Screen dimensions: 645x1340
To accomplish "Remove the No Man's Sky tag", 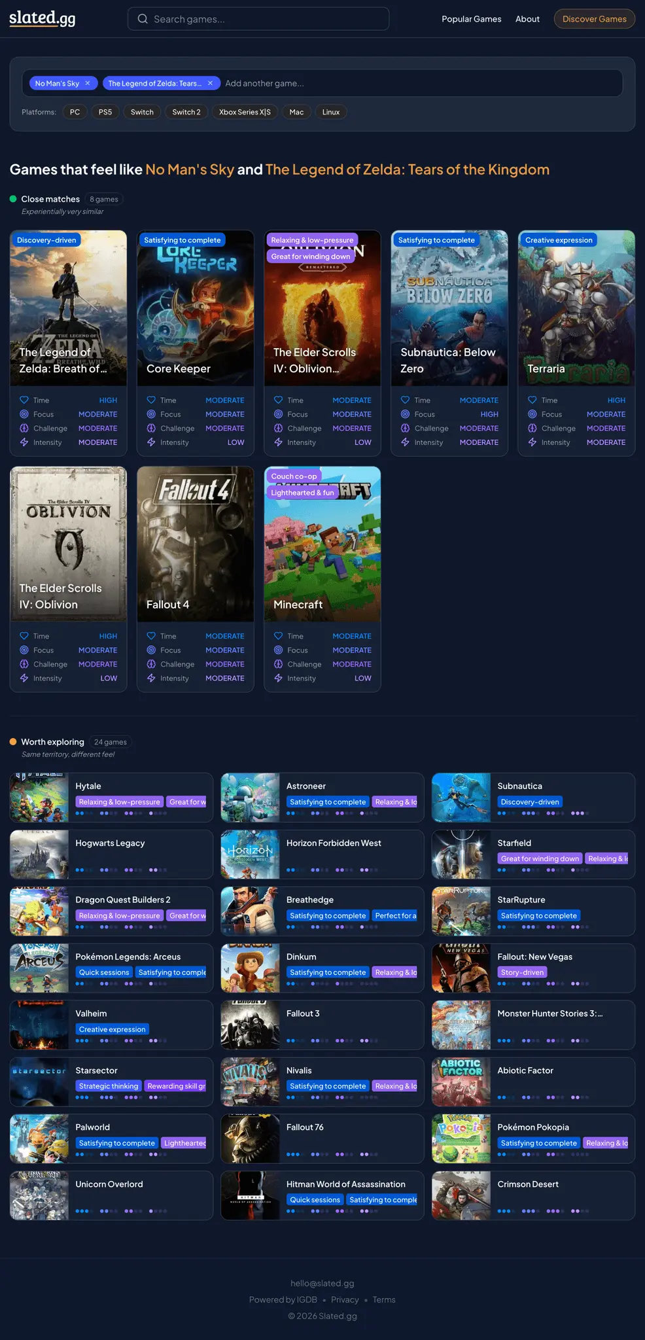I will (88, 83).
